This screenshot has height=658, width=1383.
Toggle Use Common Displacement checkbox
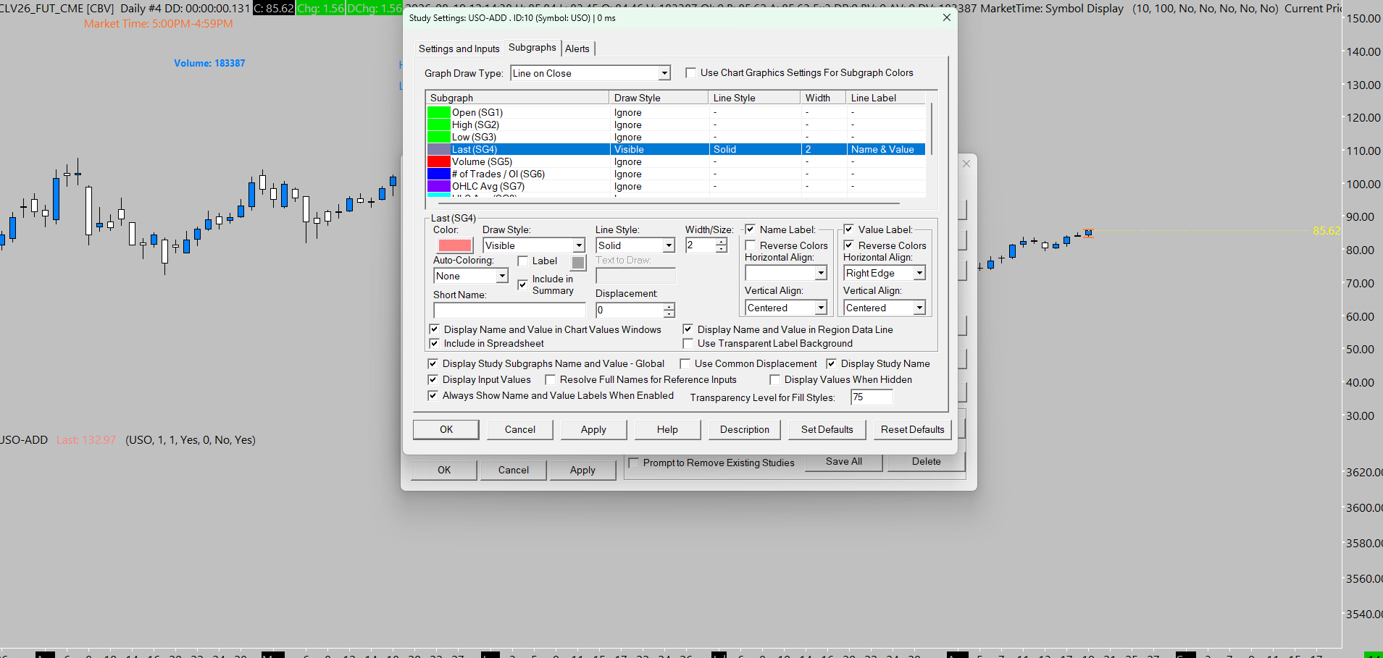685,363
